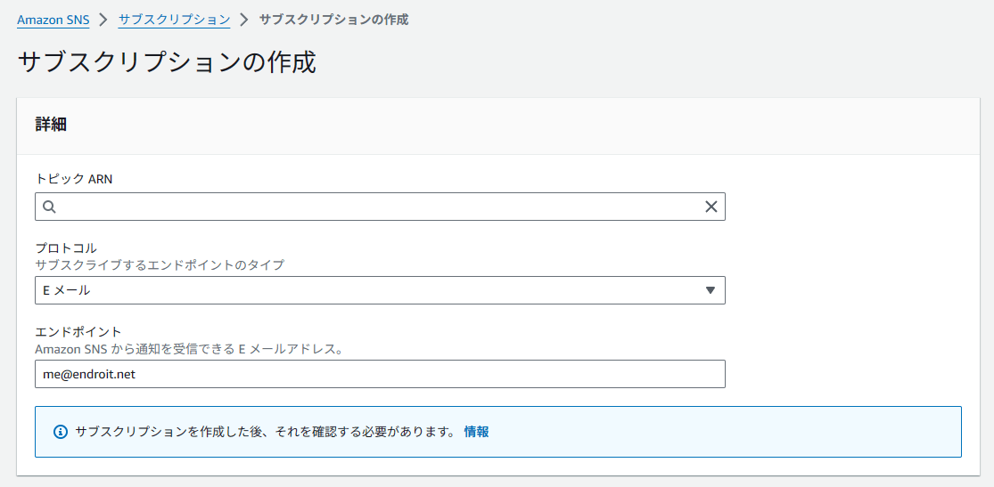Open the 情報 link in the notice
Viewport: 994px width, 487px height.
[476, 432]
